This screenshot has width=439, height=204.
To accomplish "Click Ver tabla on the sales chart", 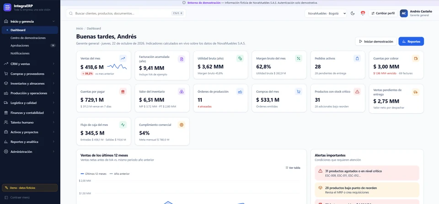I will click(x=293, y=167).
